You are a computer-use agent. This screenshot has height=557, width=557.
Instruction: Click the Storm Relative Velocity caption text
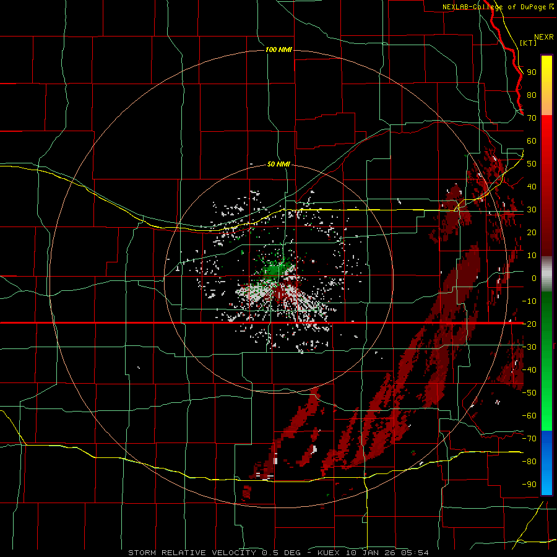[278, 553]
